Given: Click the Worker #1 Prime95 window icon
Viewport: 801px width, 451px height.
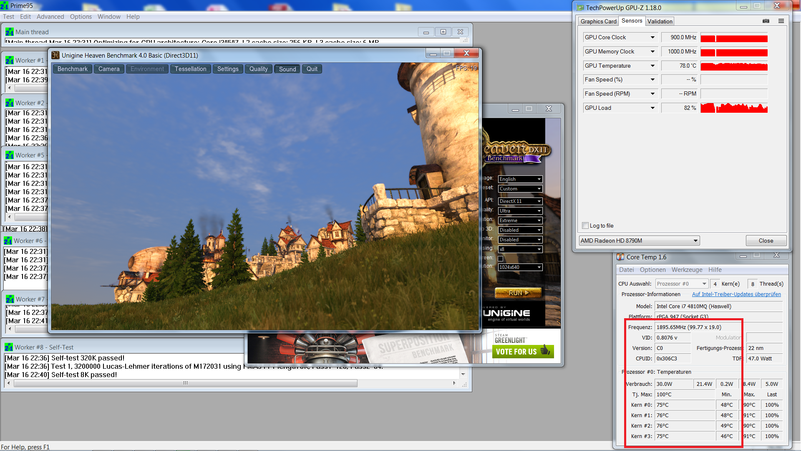Looking at the screenshot, I should 10,61.
